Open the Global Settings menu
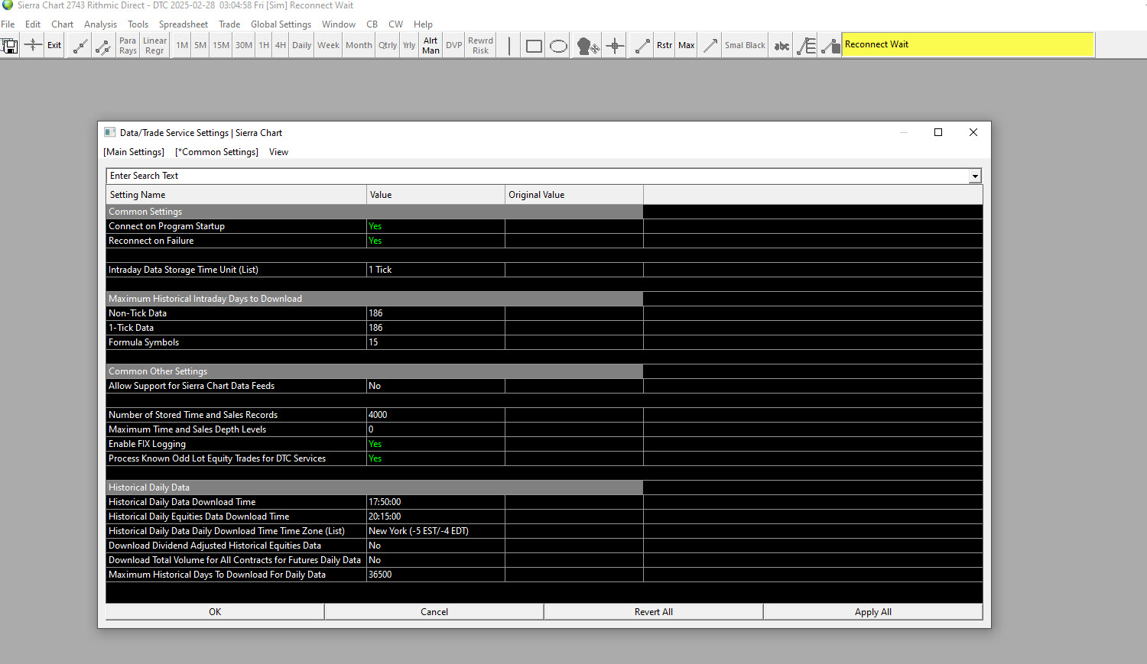The width and height of the screenshot is (1147, 664). pyautogui.click(x=281, y=24)
